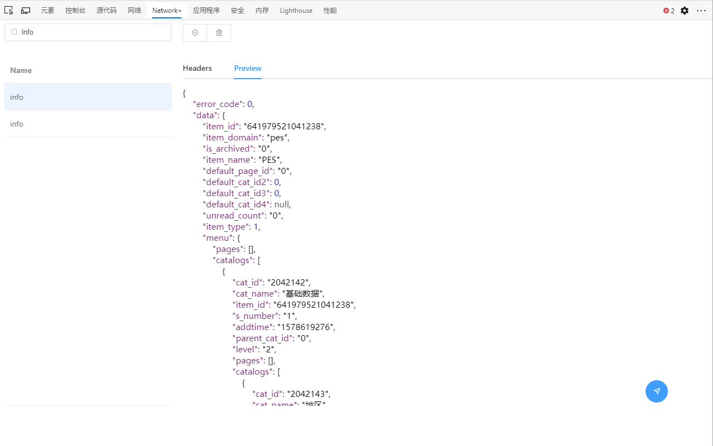This screenshot has height=446, width=713.
Task: Click the pause recording icon button
Action: (x=195, y=33)
